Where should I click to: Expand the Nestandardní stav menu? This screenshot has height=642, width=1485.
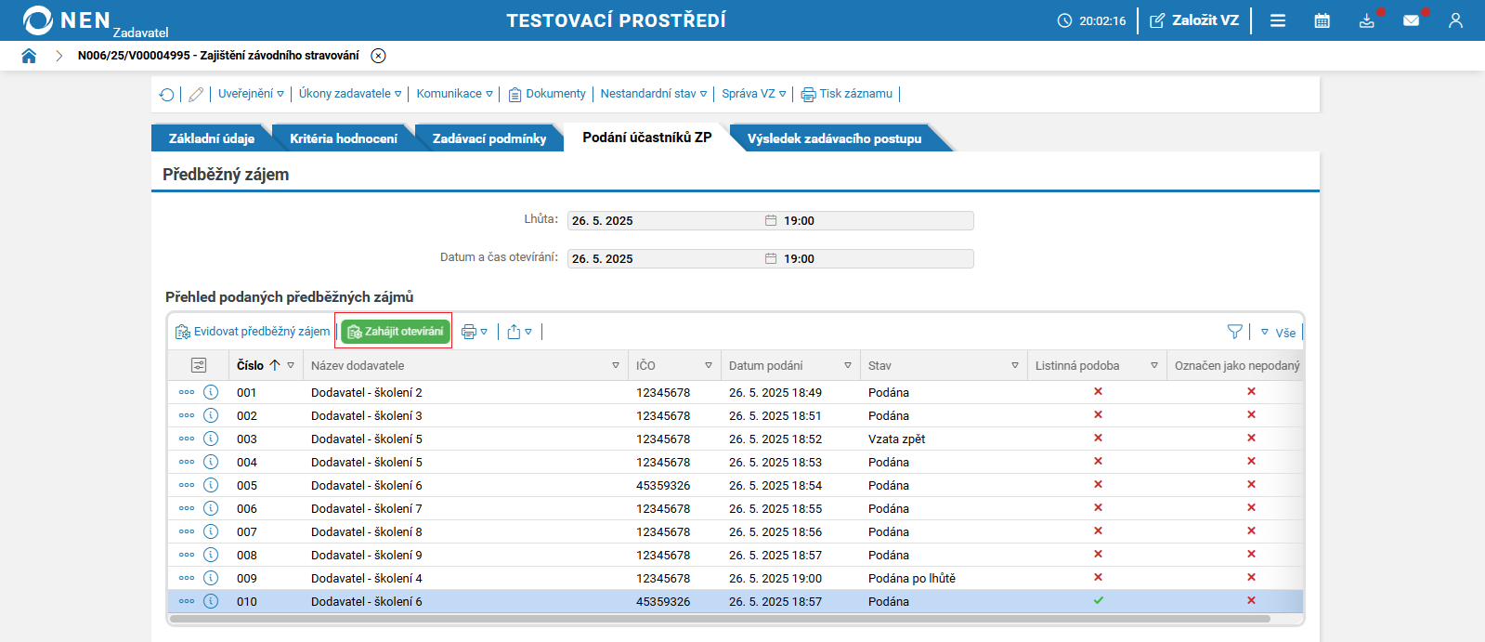pyautogui.click(x=654, y=94)
